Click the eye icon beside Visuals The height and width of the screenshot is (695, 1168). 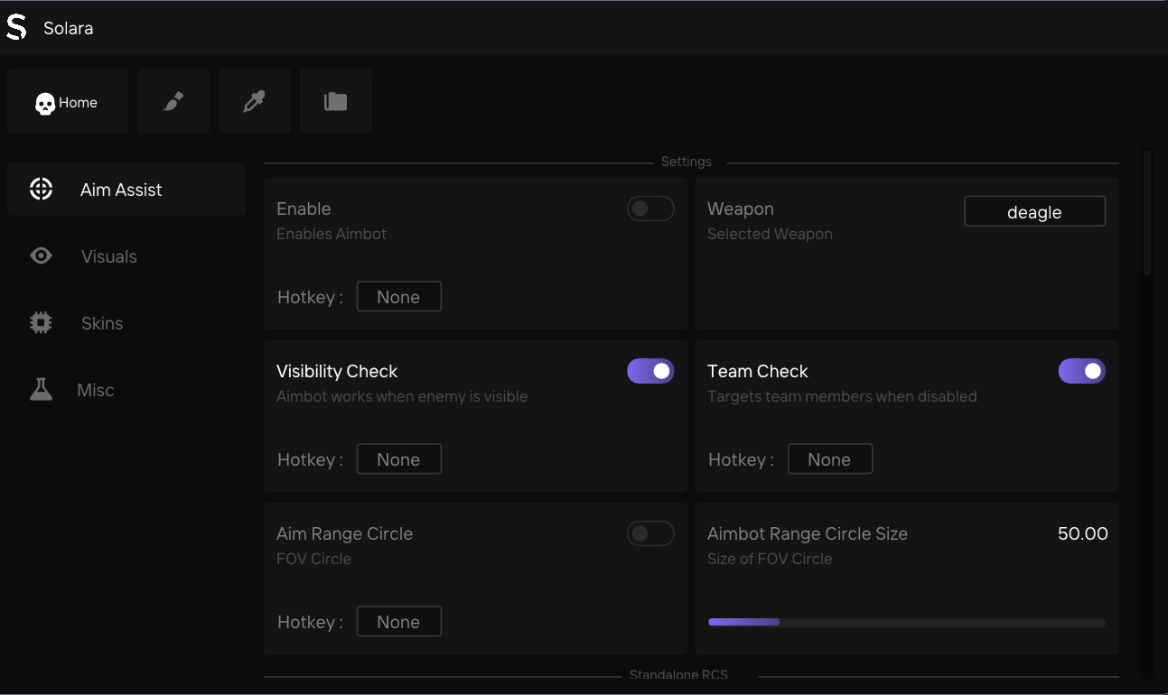[41, 255]
